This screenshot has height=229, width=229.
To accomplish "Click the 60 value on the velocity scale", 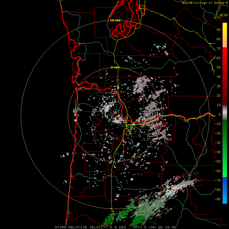I will tap(219, 58).
